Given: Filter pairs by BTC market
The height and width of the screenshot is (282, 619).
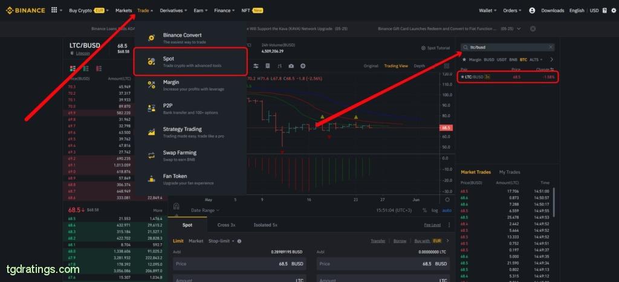Looking at the screenshot, I should click(523, 60).
